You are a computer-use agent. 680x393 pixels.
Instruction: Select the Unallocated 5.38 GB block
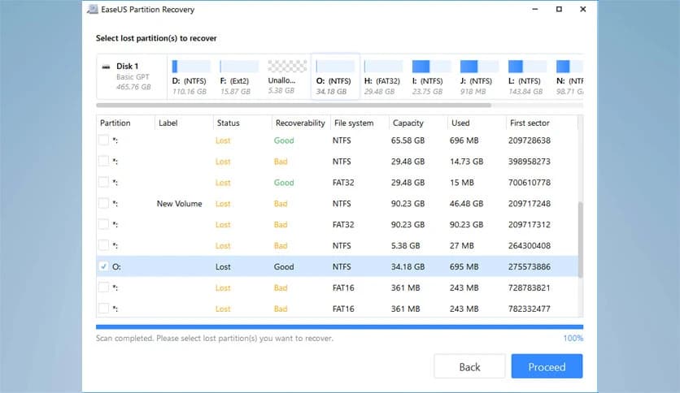[286, 77]
